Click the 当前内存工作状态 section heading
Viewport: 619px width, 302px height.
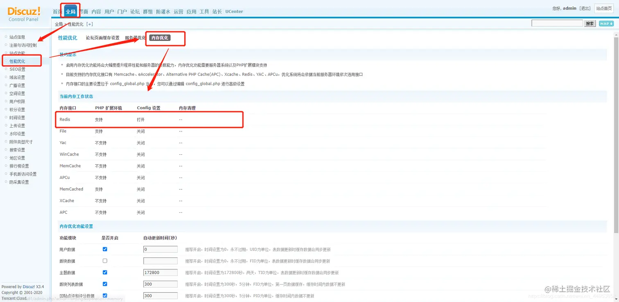click(76, 97)
